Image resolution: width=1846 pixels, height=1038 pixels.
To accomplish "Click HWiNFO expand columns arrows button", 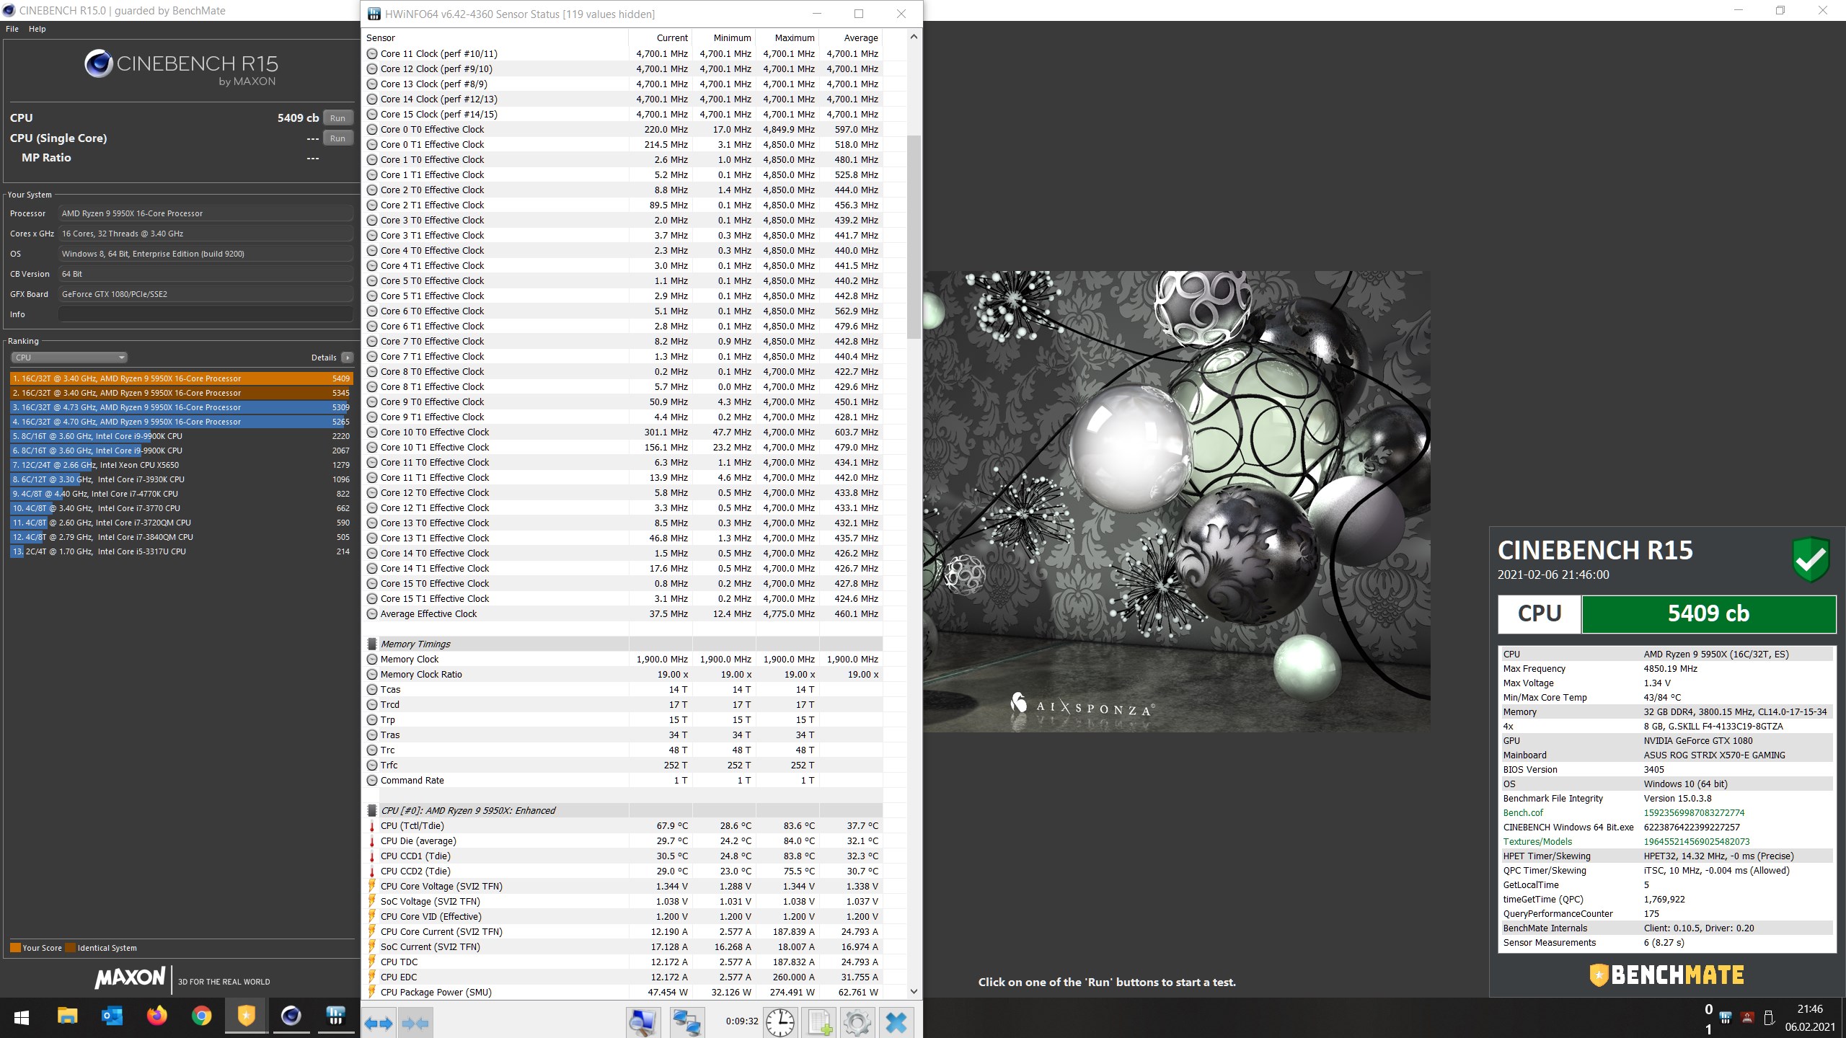I will point(379,1022).
